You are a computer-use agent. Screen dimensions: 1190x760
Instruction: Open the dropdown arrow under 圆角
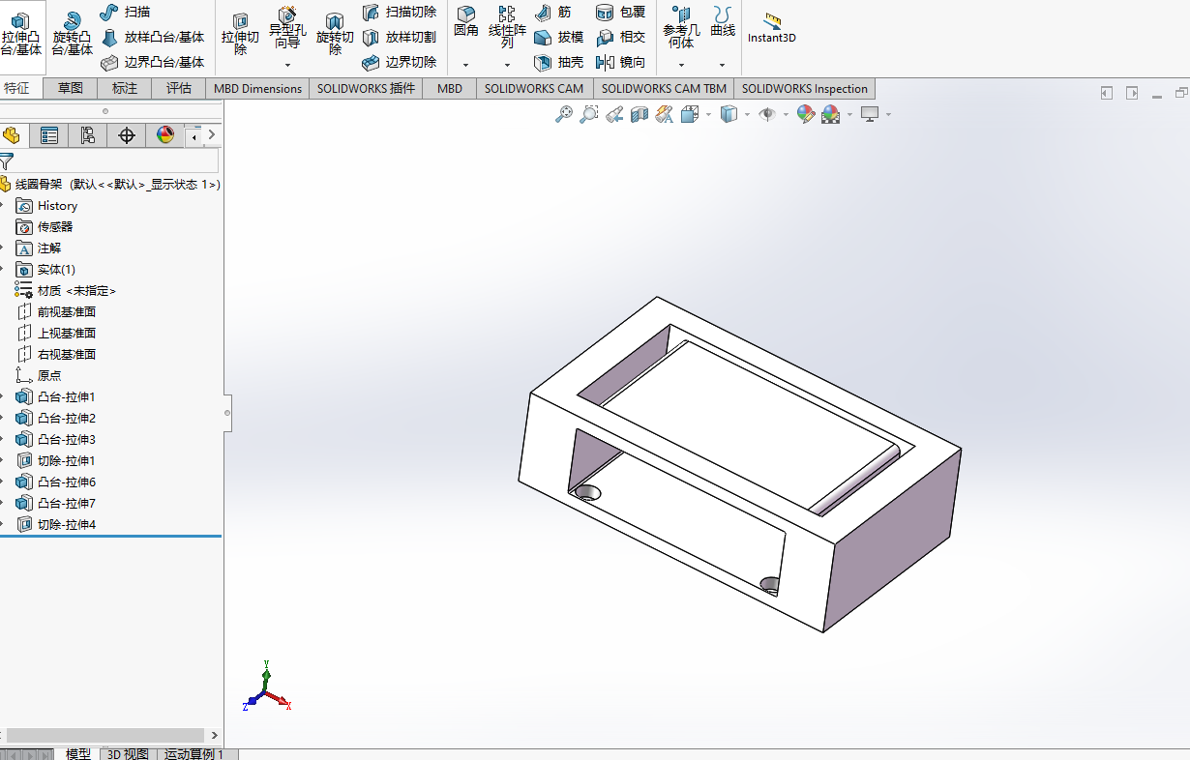click(466, 65)
